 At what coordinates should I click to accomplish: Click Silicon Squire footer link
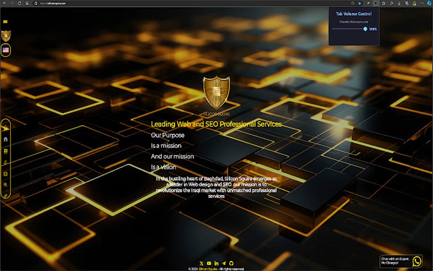coord(208,269)
